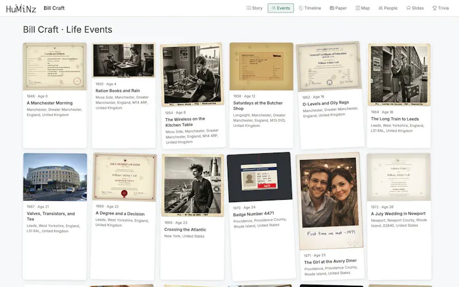Open the Butcher Shop pay slip image
The height and width of the screenshot is (287, 459).
point(261,67)
